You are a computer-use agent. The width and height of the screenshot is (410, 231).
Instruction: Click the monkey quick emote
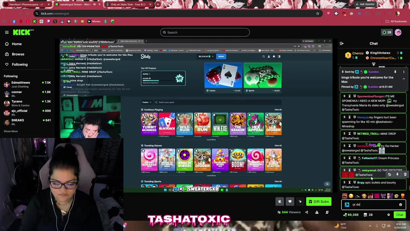(x=364, y=196)
